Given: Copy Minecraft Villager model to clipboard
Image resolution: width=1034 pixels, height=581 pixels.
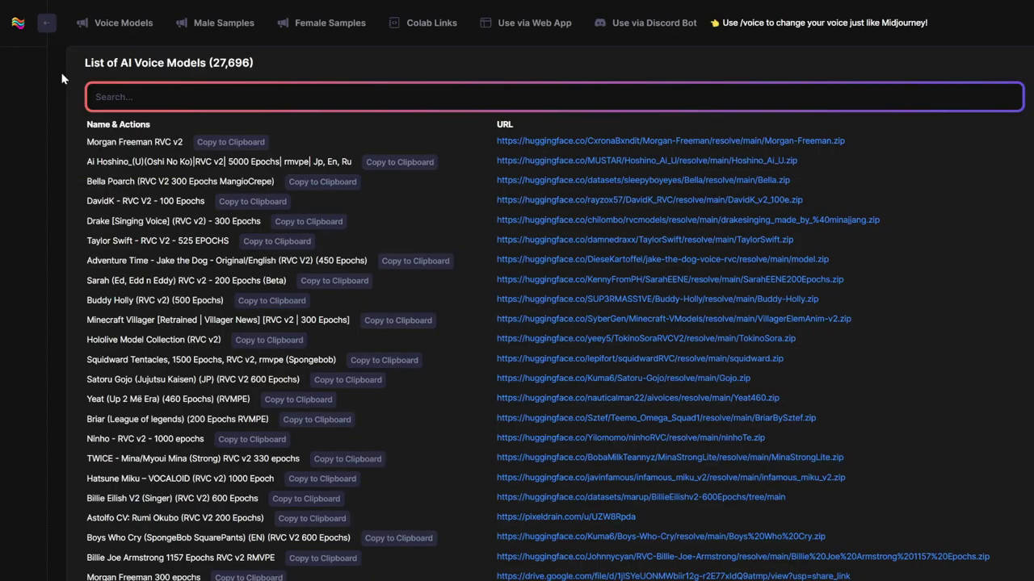Looking at the screenshot, I should tap(398, 320).
